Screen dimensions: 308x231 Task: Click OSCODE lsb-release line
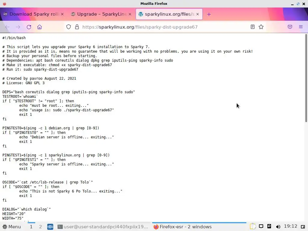[48, 182]
